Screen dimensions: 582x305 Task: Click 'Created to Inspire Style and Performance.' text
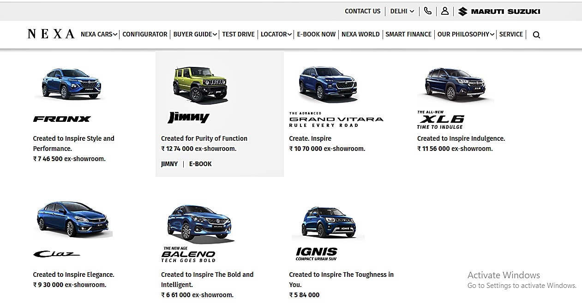[x=73, y=144]
